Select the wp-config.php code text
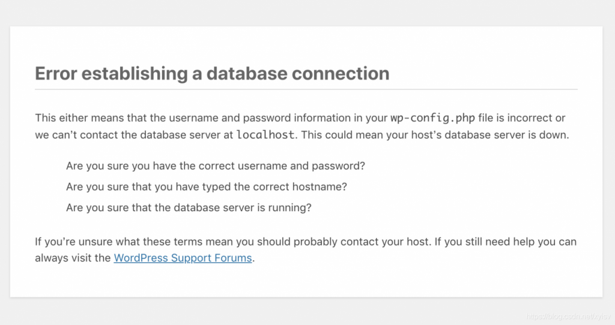 pos(432,118)
